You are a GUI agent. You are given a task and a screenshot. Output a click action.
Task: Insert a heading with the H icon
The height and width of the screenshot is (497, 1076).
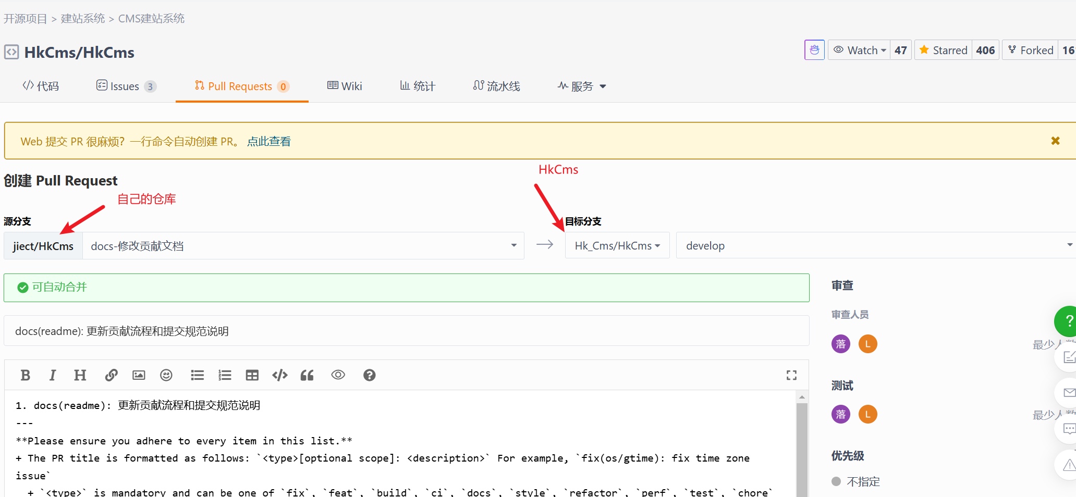click(x=80, y=375)
